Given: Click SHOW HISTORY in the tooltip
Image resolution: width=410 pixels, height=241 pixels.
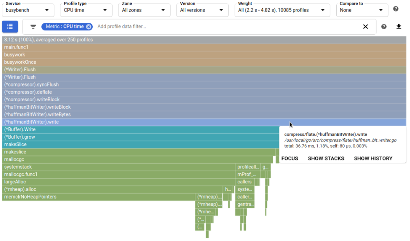Looking at the screenshot, I should (373, 158).
